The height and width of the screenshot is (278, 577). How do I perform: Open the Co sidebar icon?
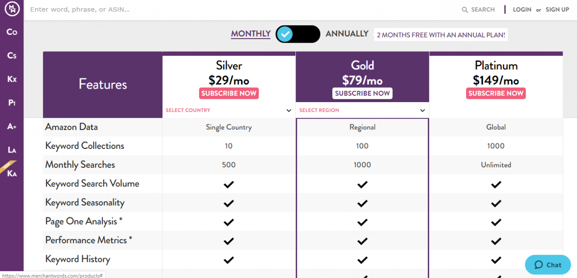click(12, 32)
